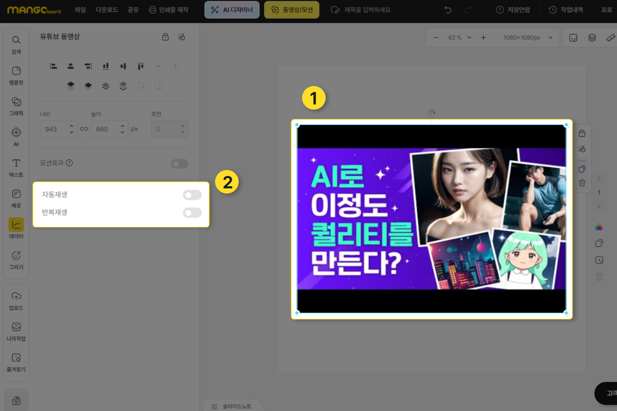The image size is (617, 411).
Task: Enable the 반복재생 loop toggle
Action: pyautogui.click(x=192, y=213)
